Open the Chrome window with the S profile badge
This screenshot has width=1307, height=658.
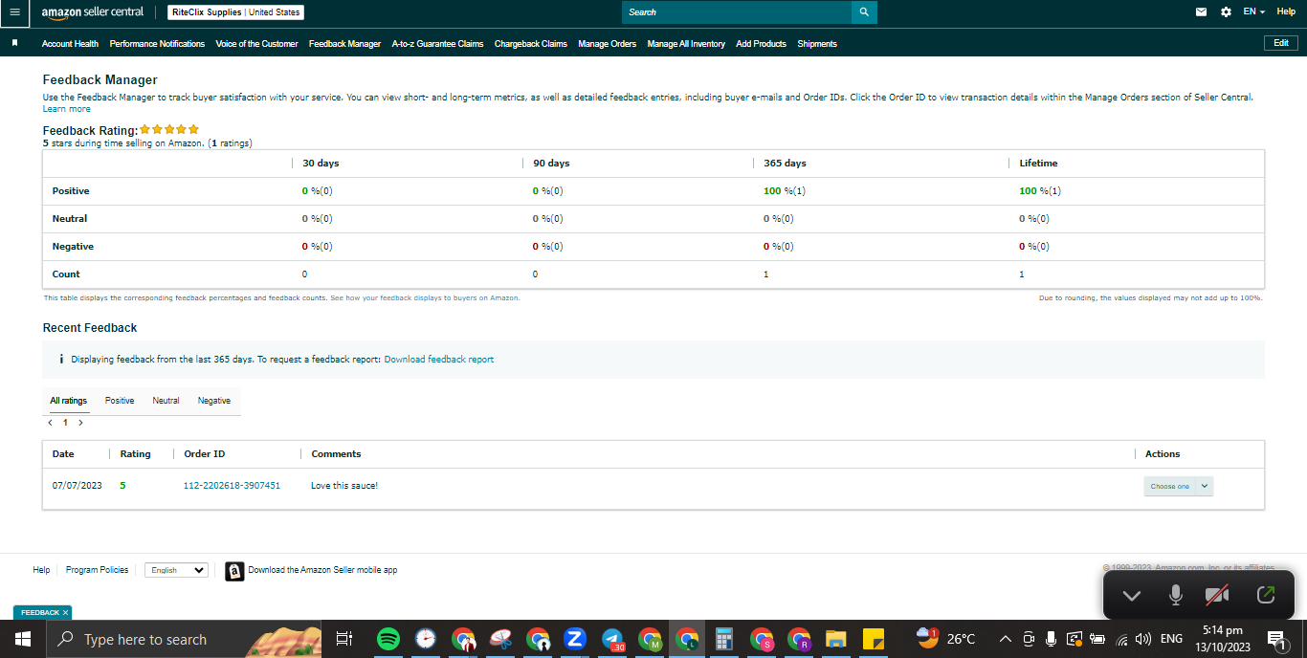tap(762, 639)
